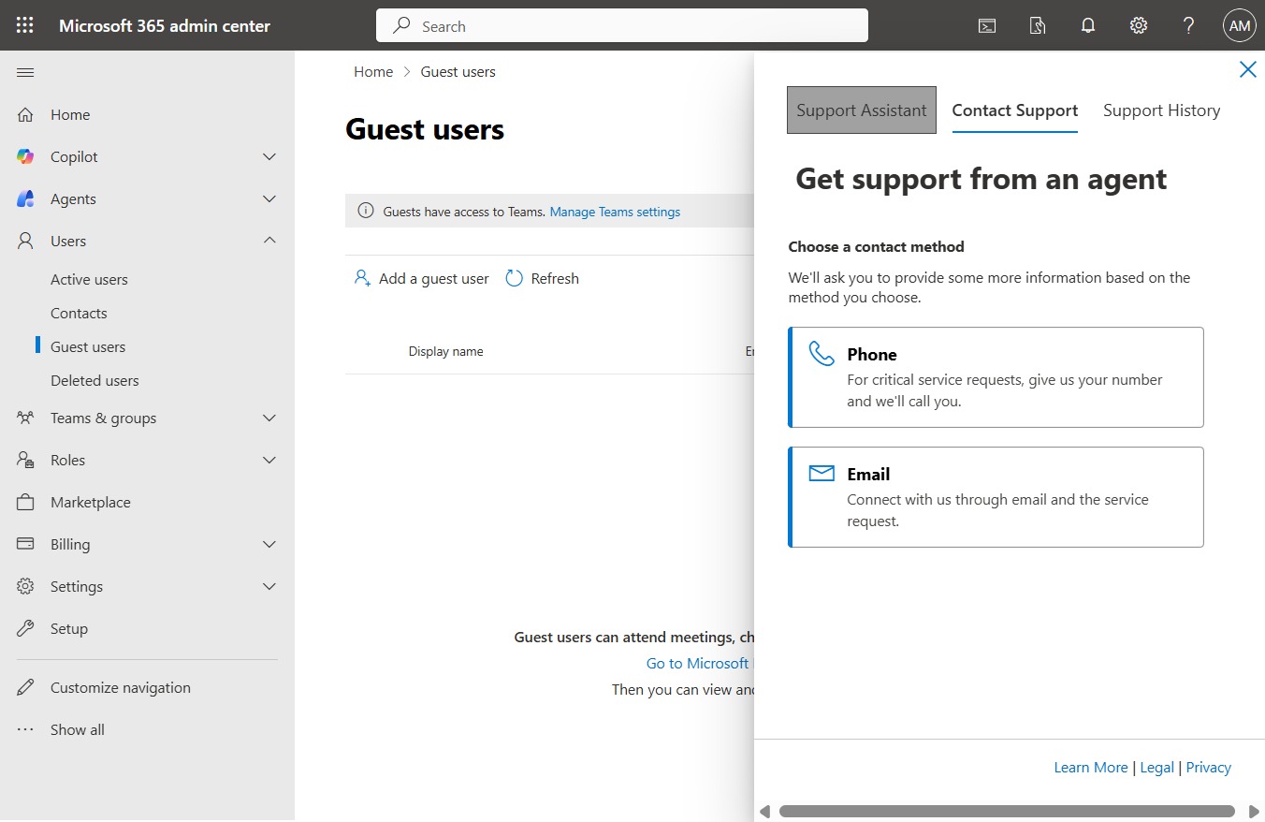Open the Legal link

[1156, 767]
